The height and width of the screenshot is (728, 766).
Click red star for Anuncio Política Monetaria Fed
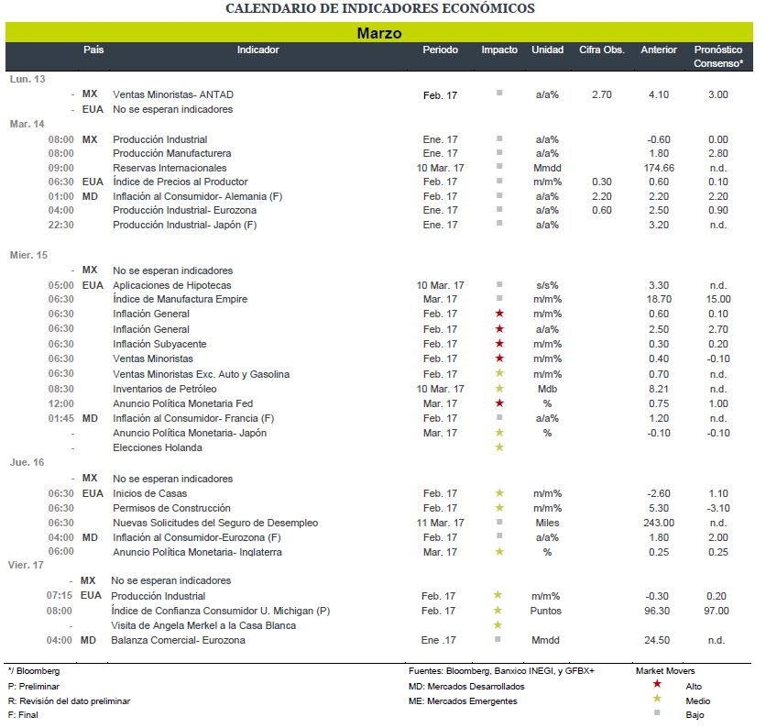coord(499,403)
